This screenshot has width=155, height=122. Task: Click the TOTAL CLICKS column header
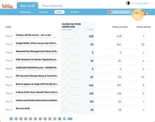(x=120, y=27)
